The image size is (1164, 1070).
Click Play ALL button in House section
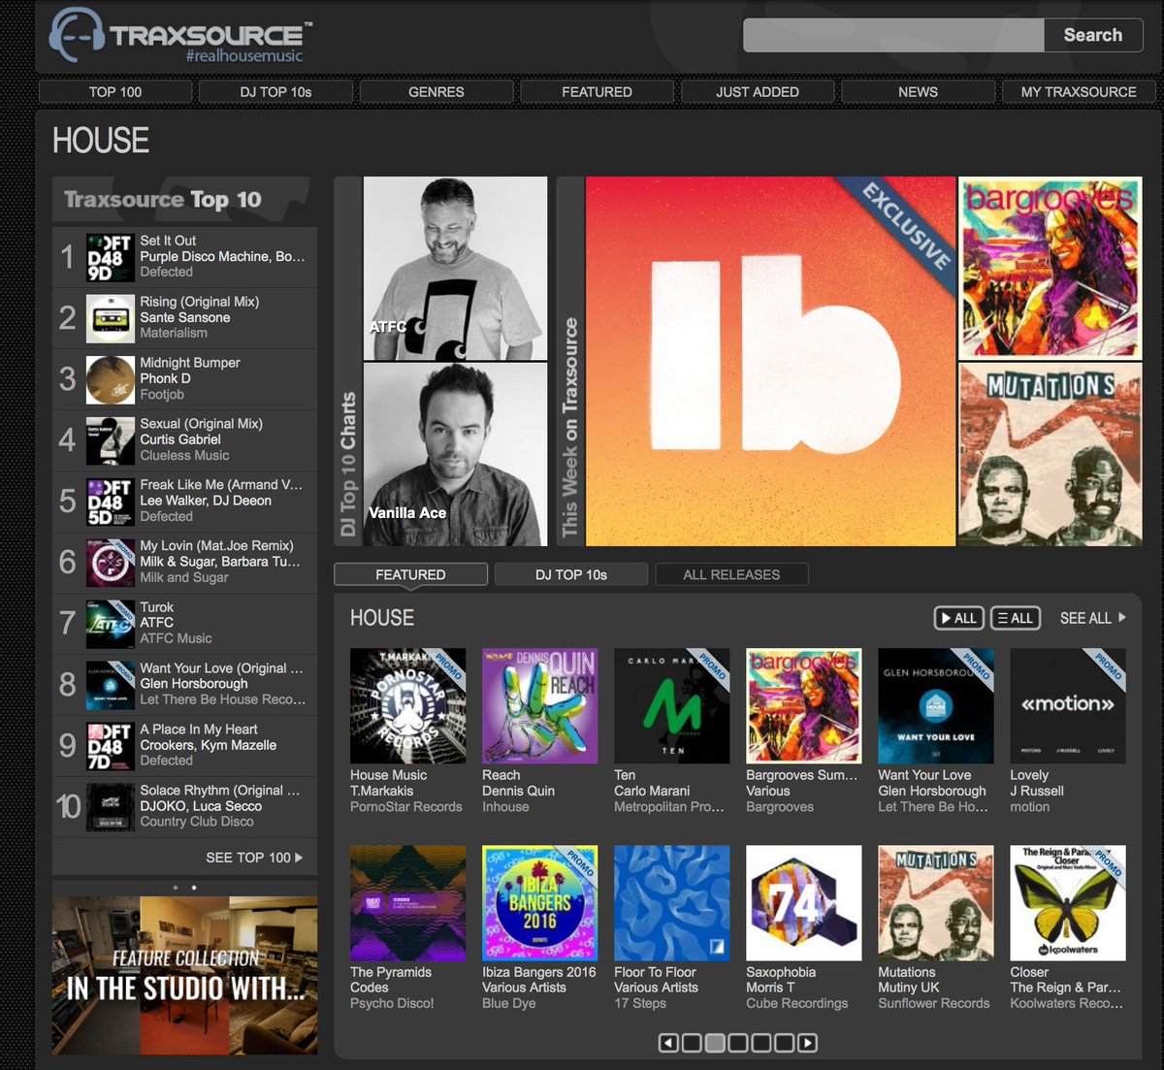pos(958,618)
